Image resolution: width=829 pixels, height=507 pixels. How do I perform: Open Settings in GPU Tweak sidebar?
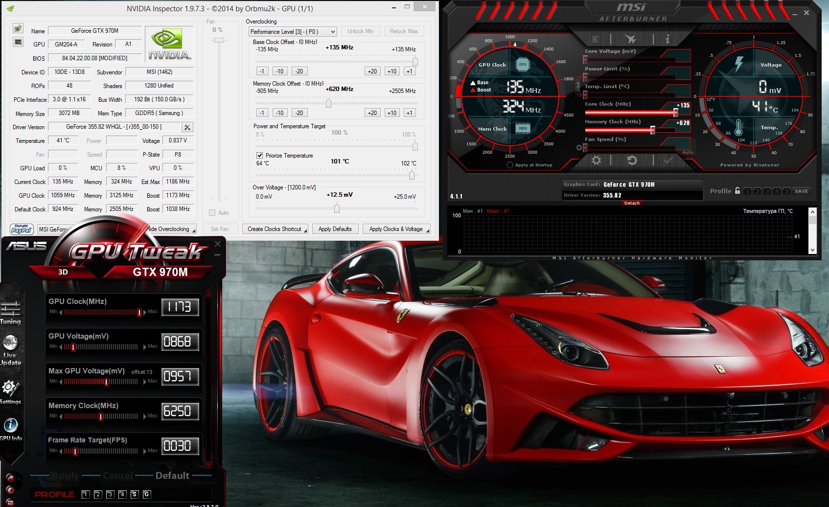[x=10, y=392]
